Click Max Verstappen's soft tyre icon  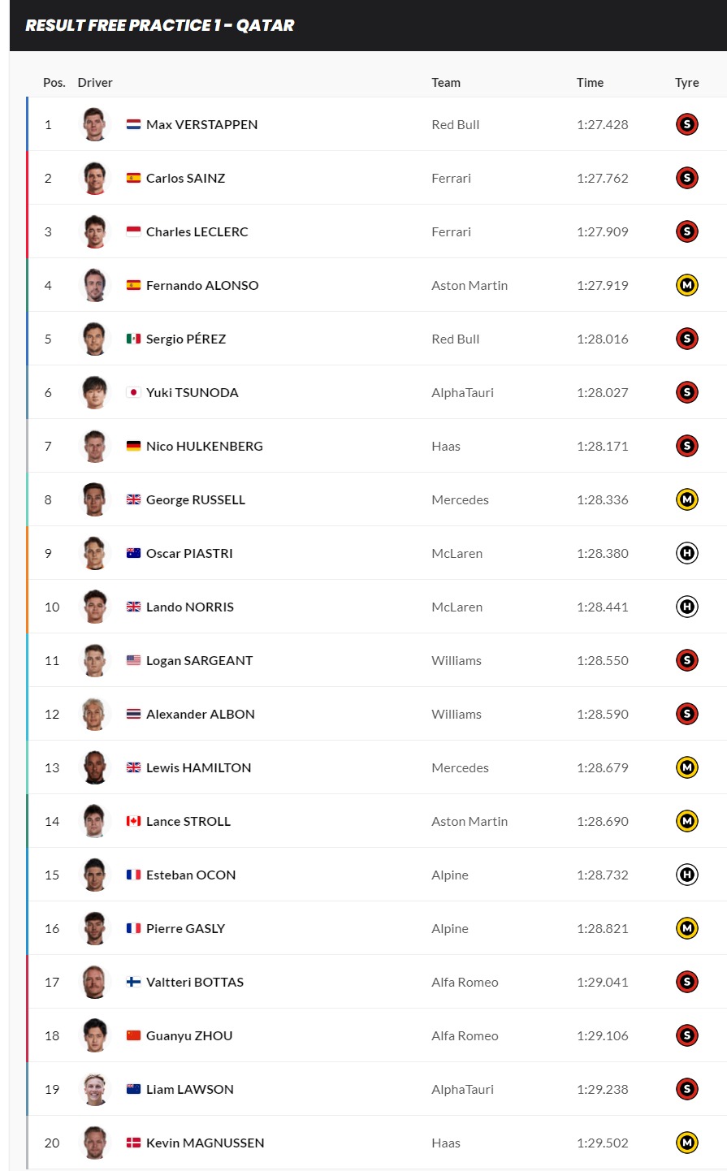(687, 124)
